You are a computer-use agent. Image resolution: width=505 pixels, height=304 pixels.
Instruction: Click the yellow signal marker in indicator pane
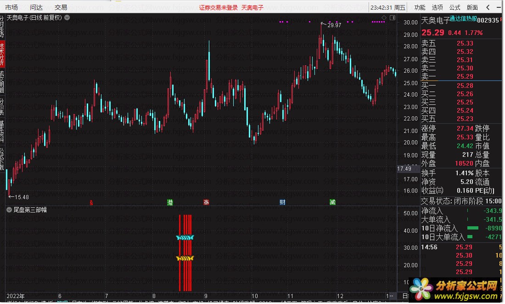pyautogui.click(x=185, y=258)
